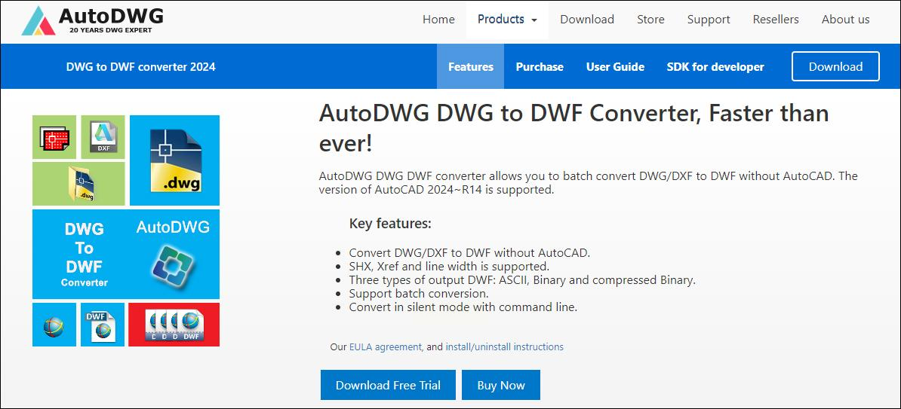Open the About us page

coord(845,20)
